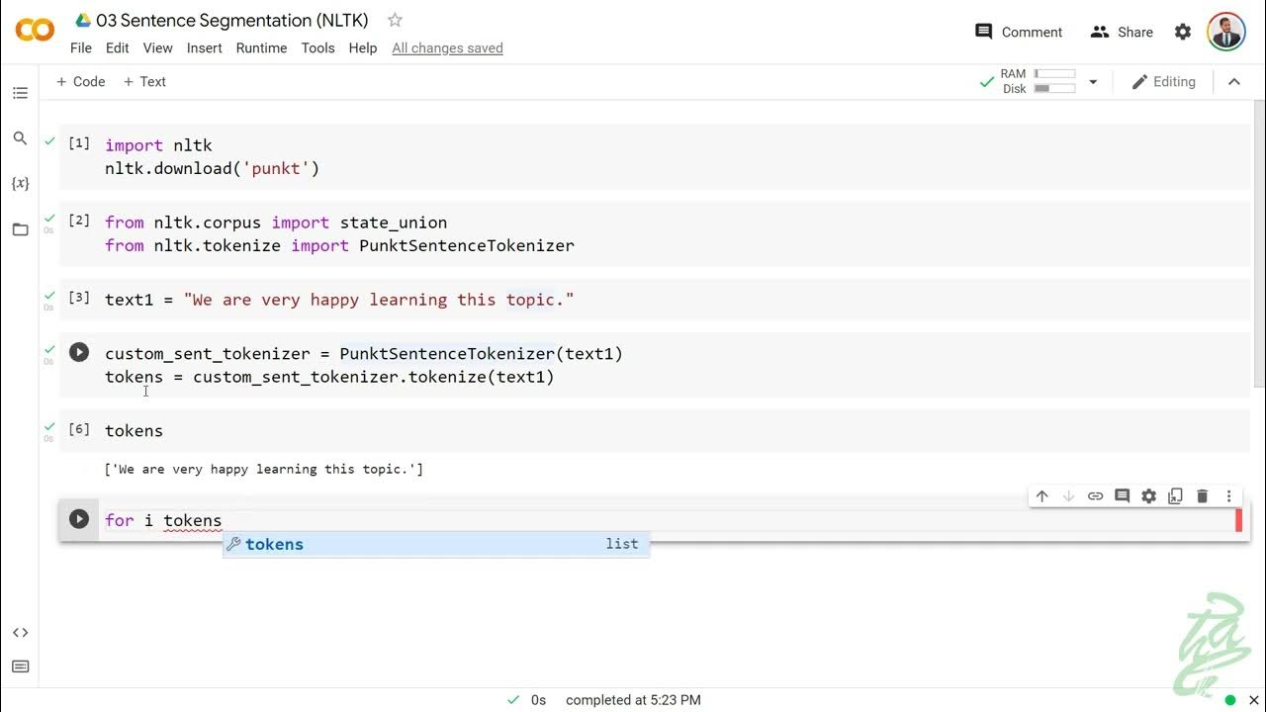Open more cell actions menu
The height and width of the screenshot is (712, 1266).
click(x=1229, y=496)
